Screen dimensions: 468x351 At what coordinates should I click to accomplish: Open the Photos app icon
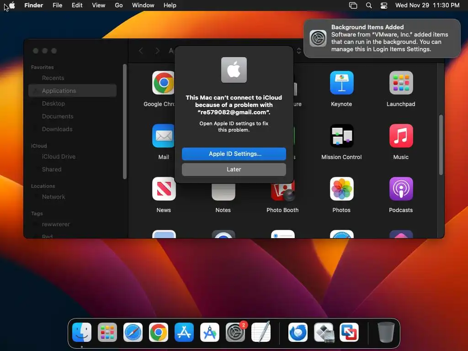click(341, 189)
